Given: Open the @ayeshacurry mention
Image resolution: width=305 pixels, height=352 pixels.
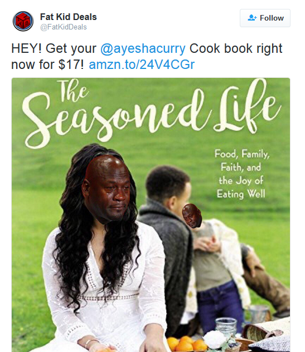Looking at the screenshot, I should pos(143,49).
